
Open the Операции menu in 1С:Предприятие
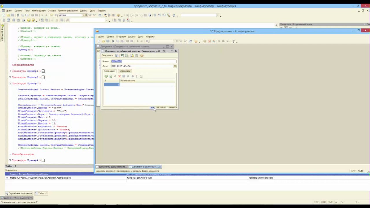[121, 37]
